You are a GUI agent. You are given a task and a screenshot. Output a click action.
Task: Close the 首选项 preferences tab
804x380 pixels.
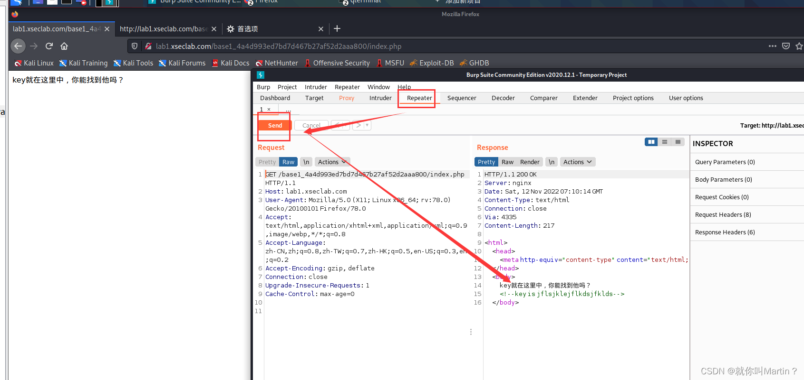point(321,29)
